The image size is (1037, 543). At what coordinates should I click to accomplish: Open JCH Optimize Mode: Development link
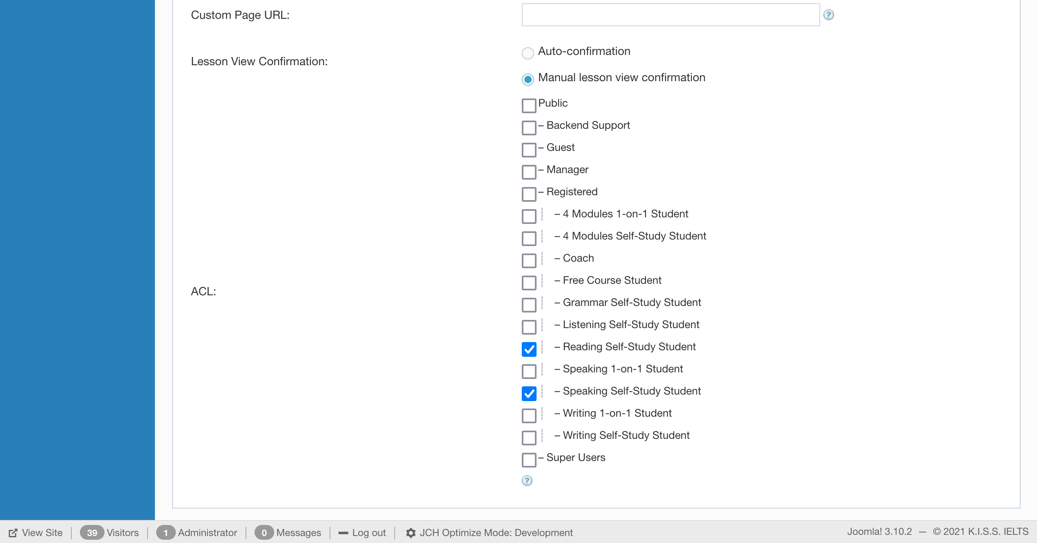[496, 533]
